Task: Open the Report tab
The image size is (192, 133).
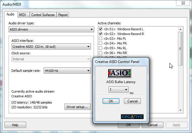Action: [x=63, y=15]
